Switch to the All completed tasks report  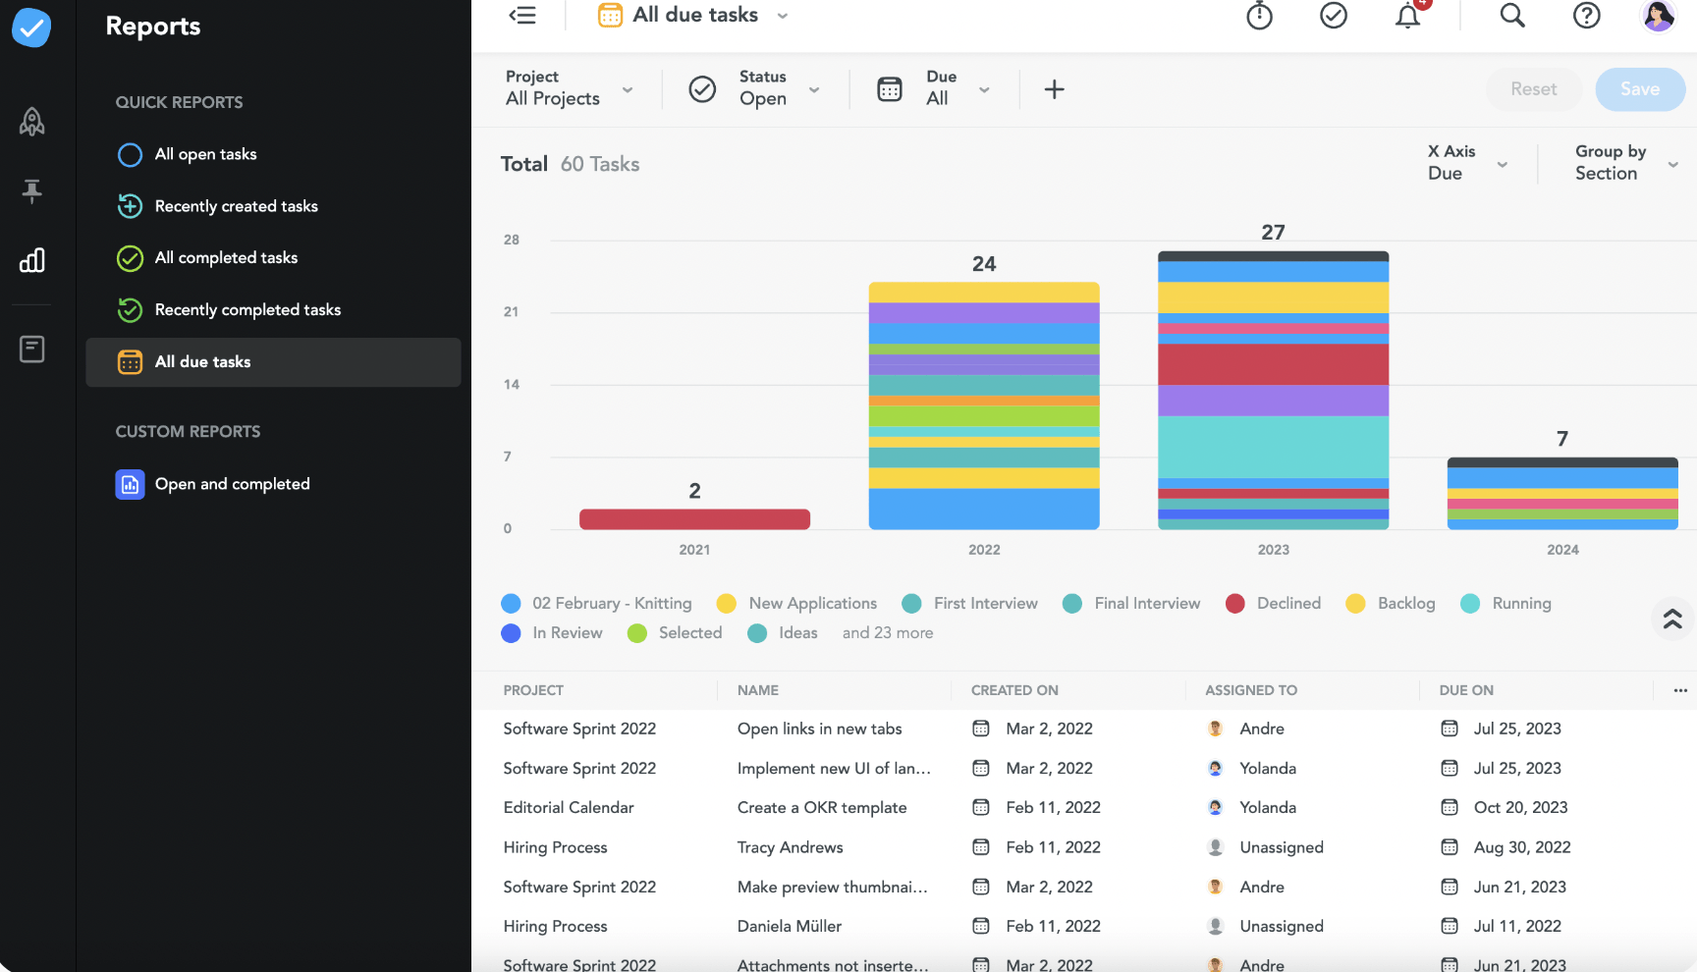tap(226, 257)
